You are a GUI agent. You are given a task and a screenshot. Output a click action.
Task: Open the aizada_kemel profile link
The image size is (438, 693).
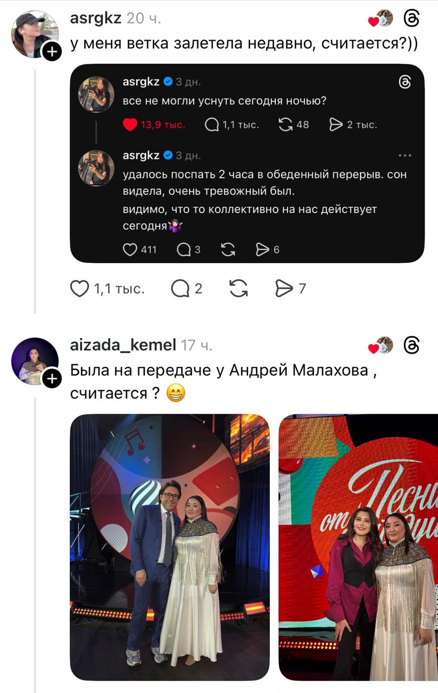click(123, 345)
